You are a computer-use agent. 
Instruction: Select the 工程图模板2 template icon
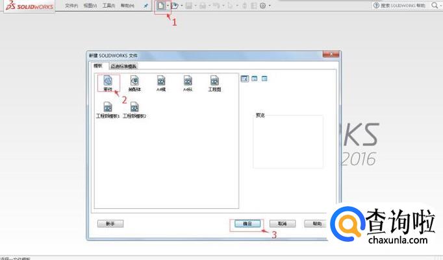[134, 110]
